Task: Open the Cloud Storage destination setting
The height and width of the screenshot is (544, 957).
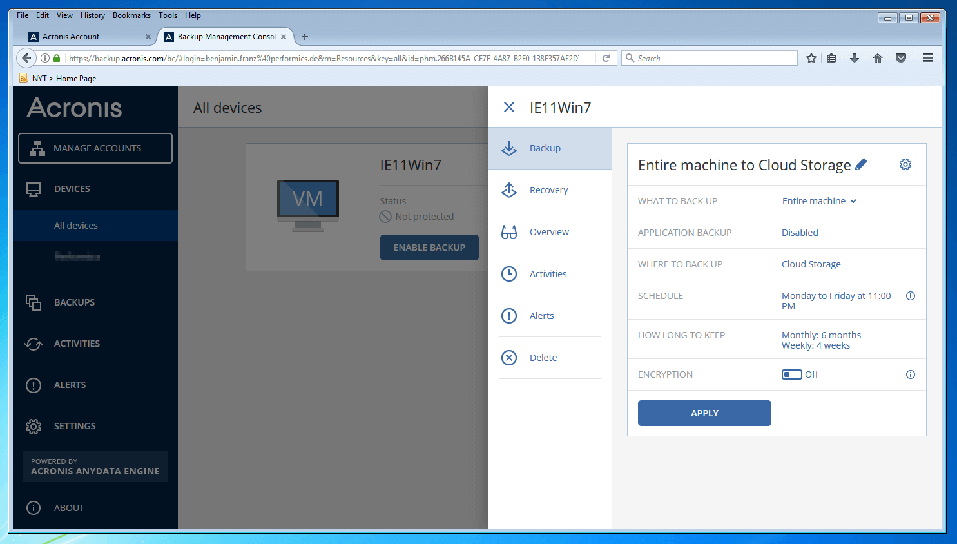Action: pyautogui.click(x=811, y=264)
